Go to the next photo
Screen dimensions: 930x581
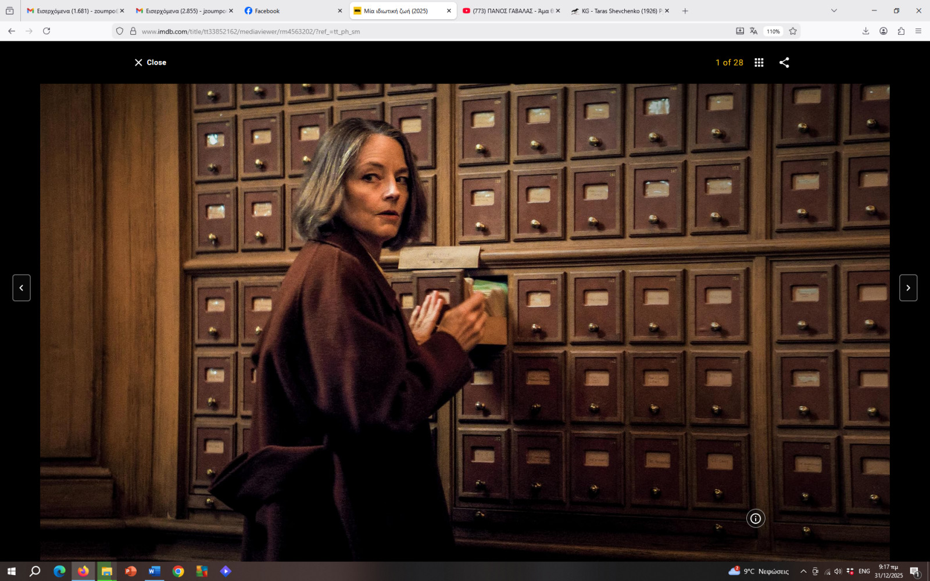click(908, 288)
